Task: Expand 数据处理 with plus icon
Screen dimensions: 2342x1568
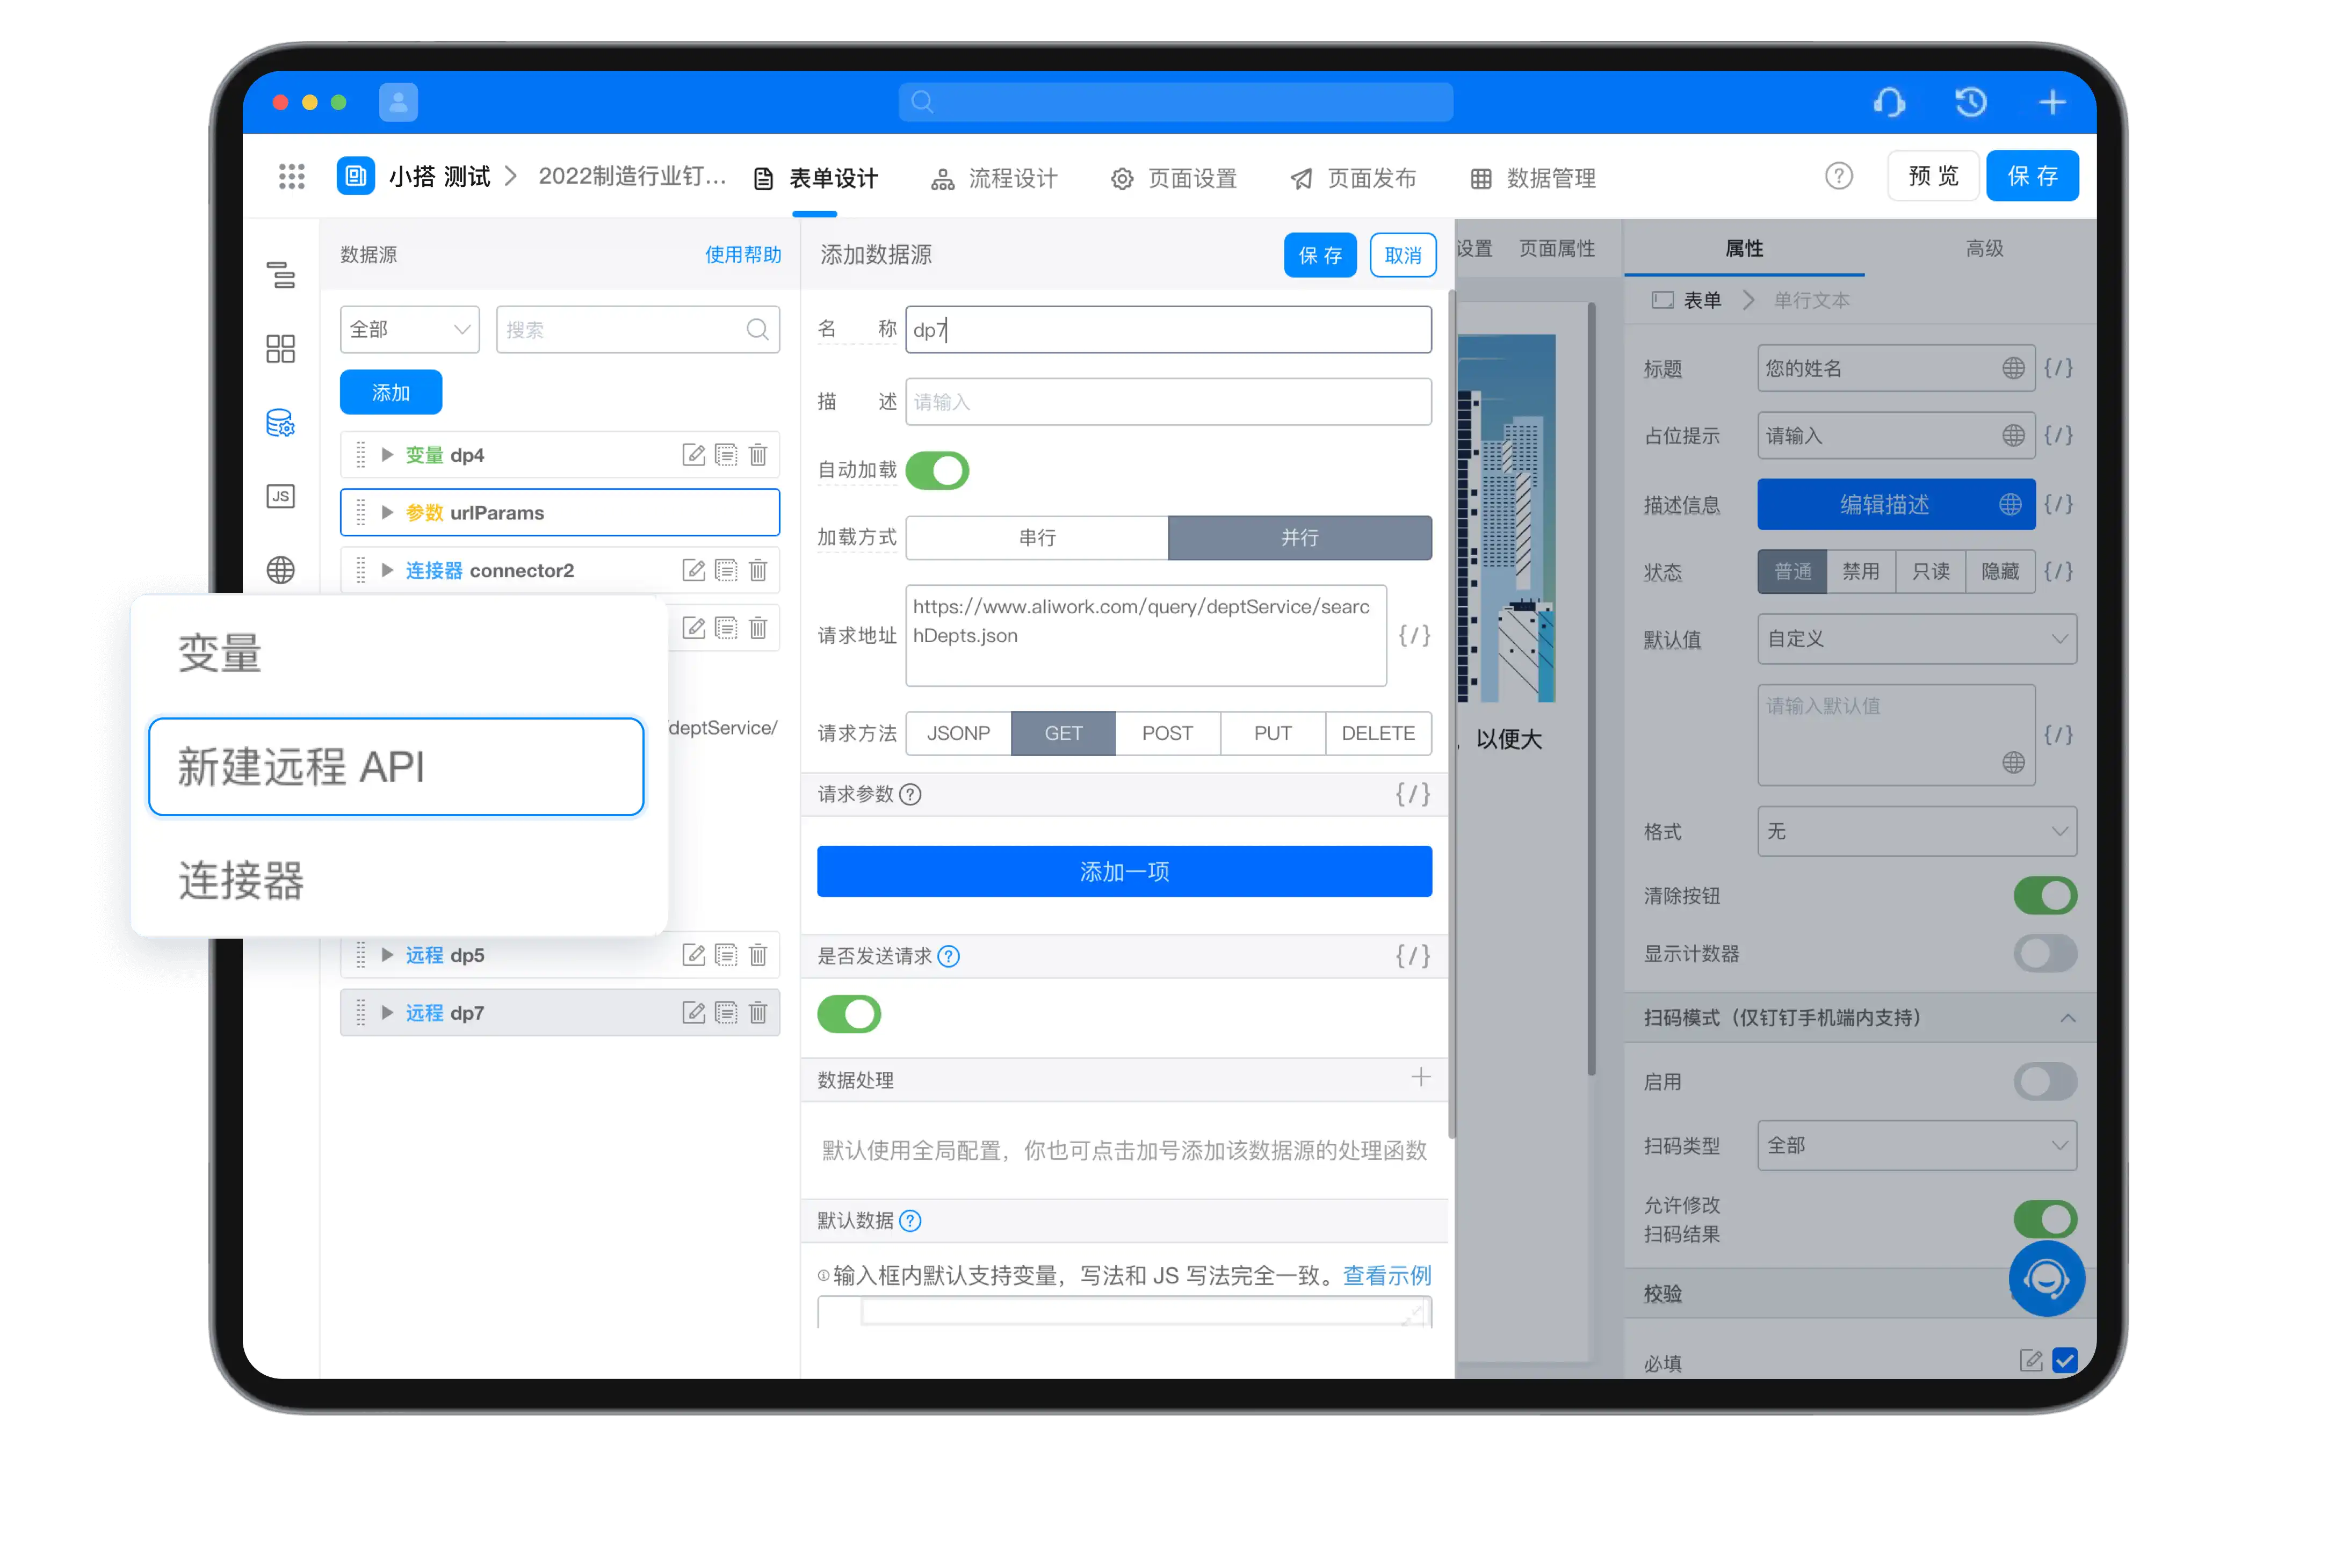Action: coord(1420,1077)
